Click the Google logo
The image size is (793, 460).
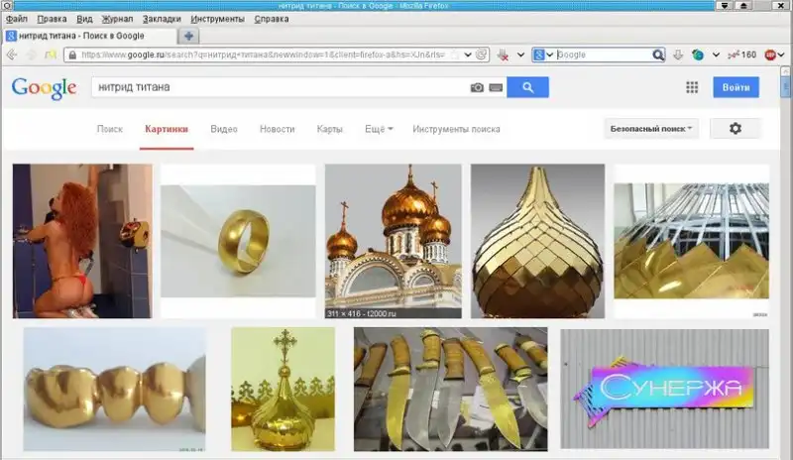tap(44, 88)
